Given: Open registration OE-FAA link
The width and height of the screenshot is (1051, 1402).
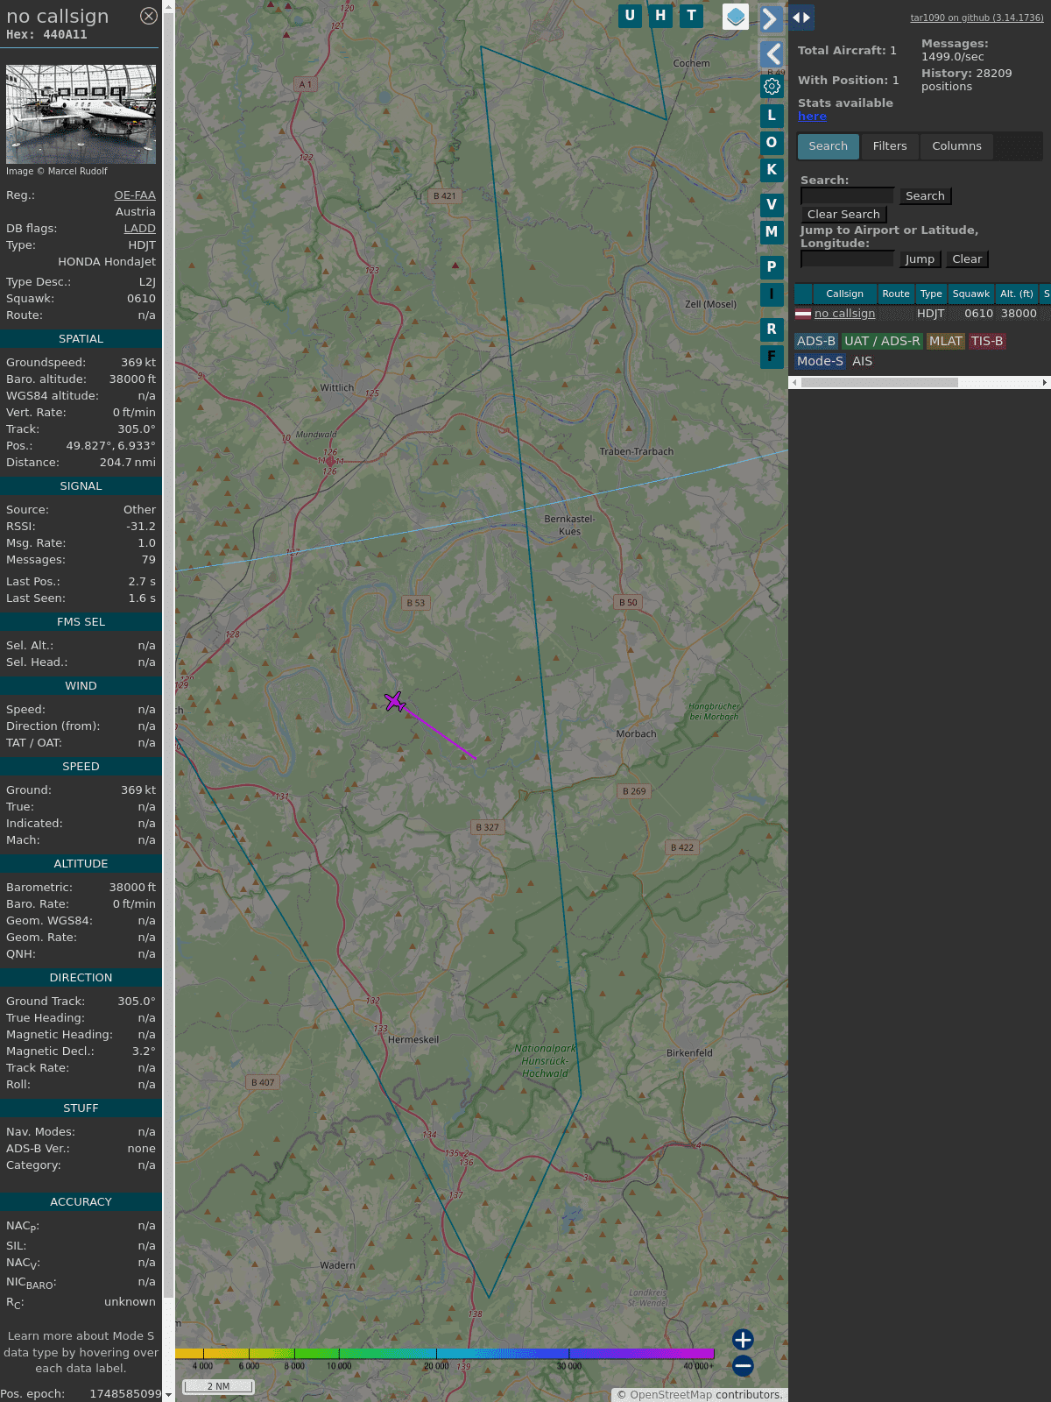Looking at the screenshot, I should pyautogui.click(x=135, y=195).
